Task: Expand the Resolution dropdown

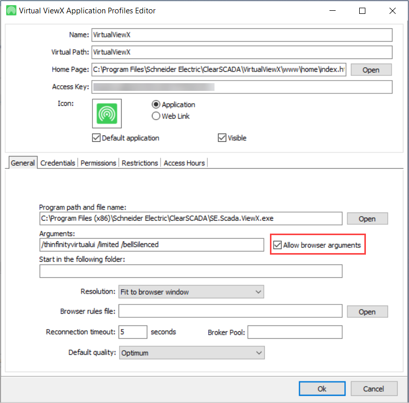Action: (191, 292)
